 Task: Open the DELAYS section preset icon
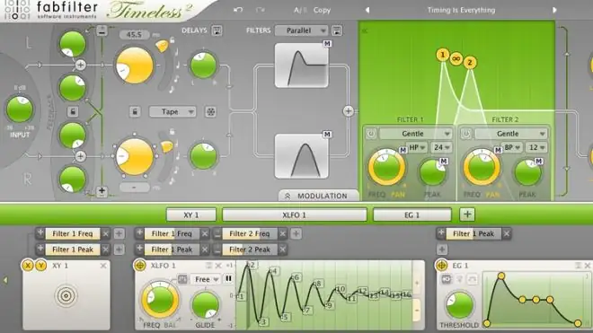coord(217,31)
